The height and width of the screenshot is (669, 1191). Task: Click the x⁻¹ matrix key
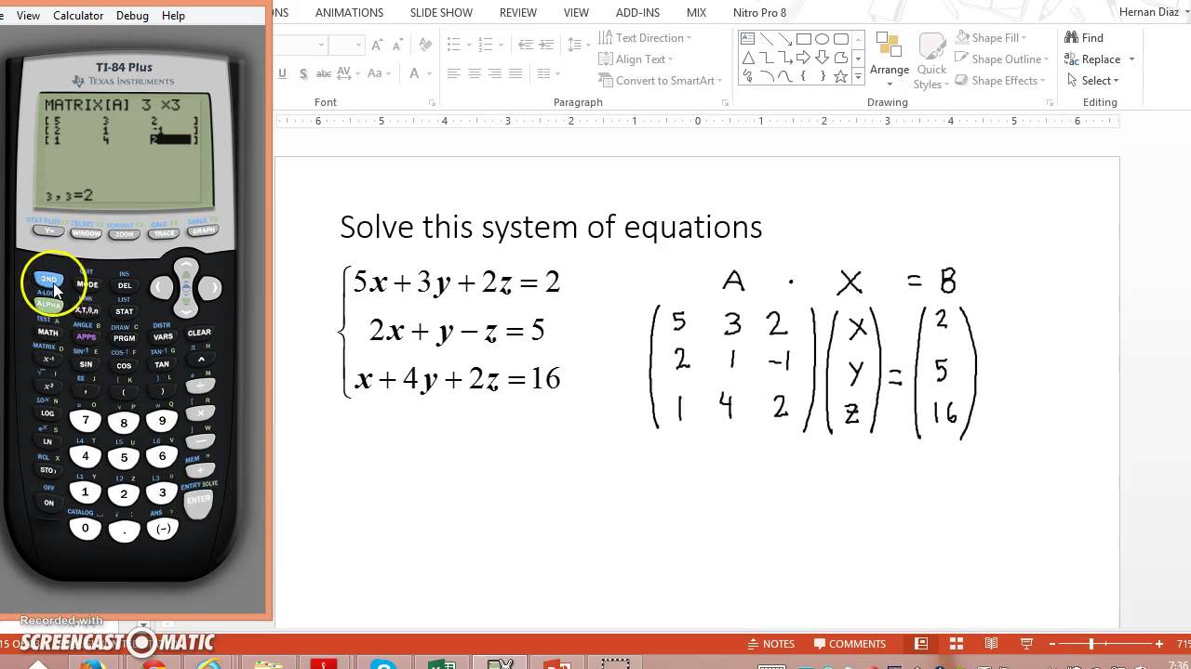48,359
